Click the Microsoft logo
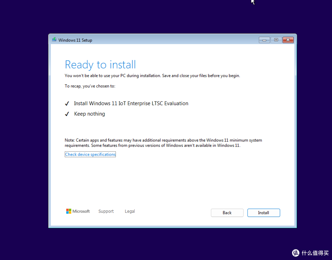Screen dimensions: 332x260 (x=78, y=211)
